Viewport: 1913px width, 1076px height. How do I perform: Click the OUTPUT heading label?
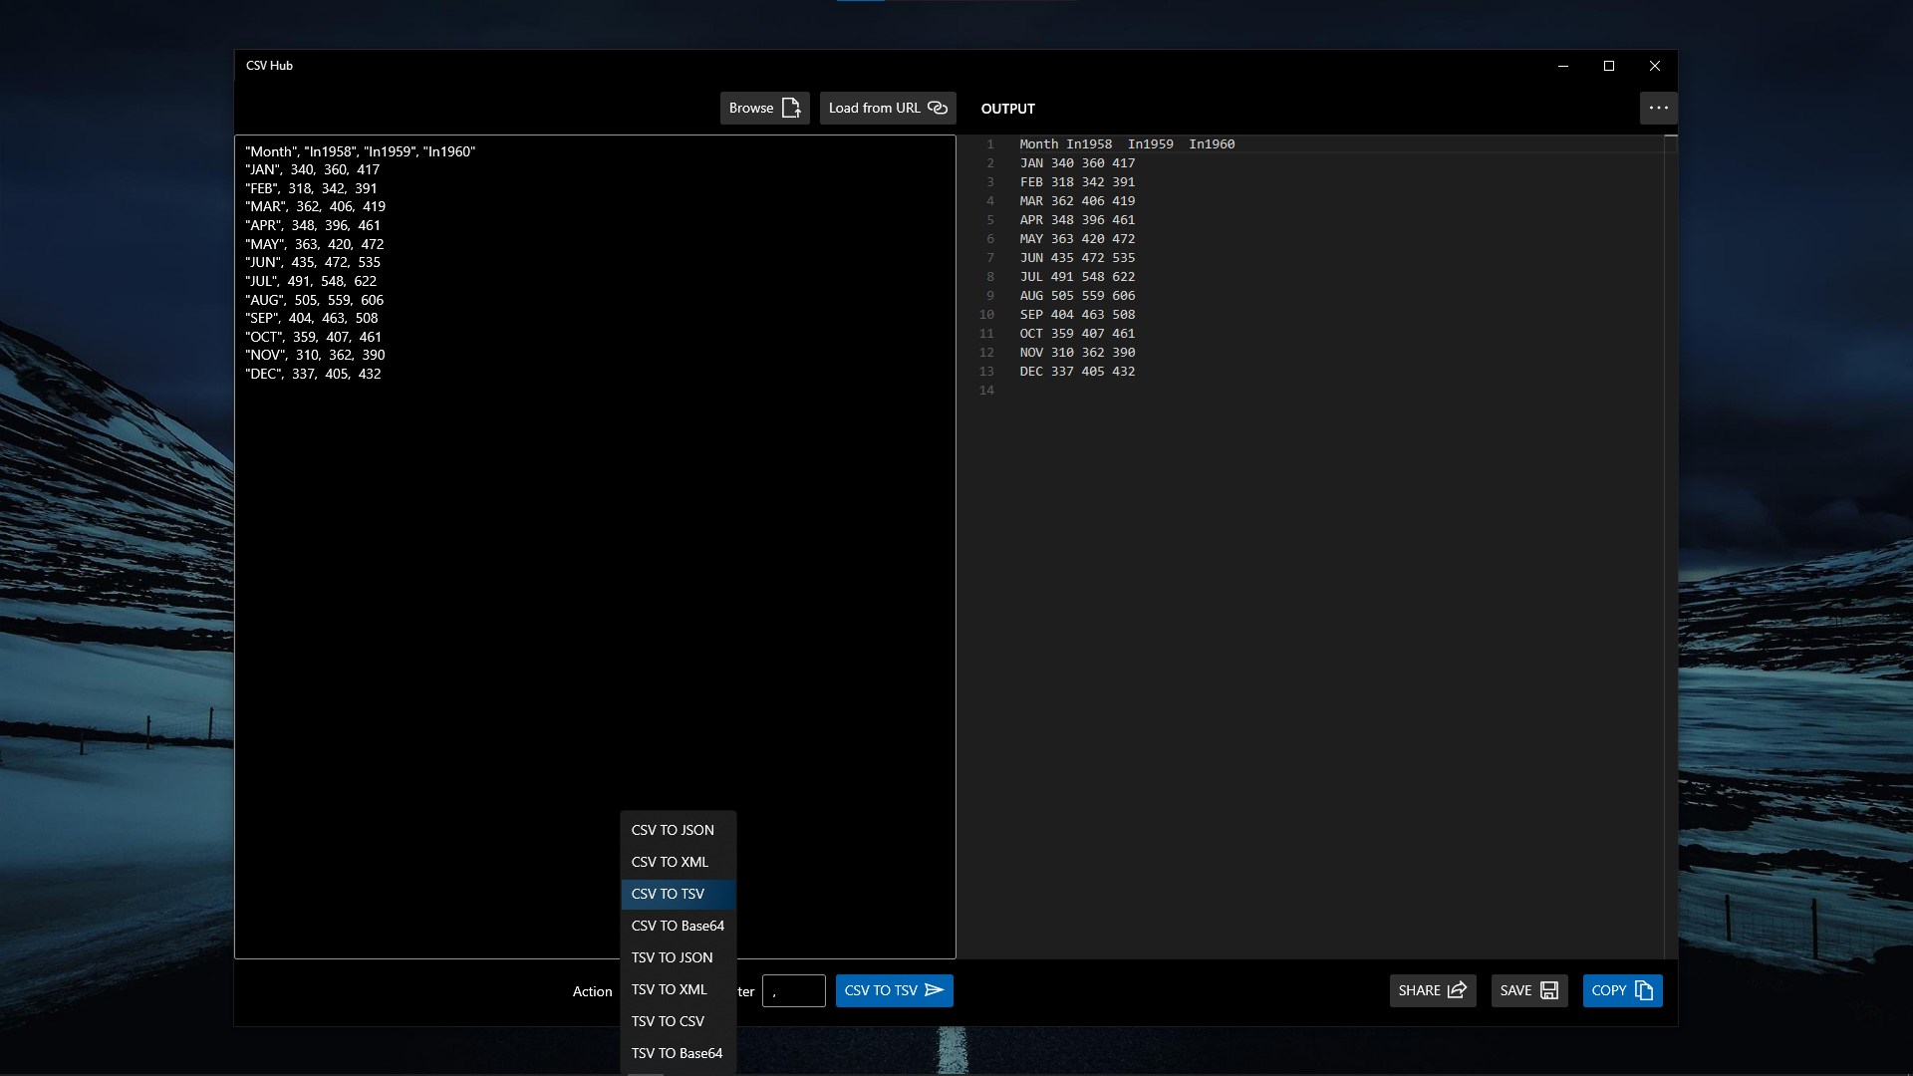pos(1007,109)
